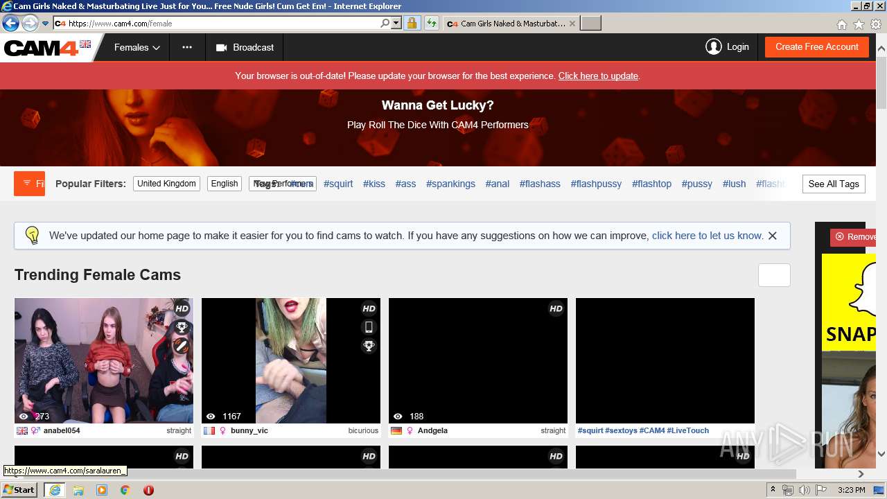
Task: Open the Andgela username link
Action: [x=432, y=430]
